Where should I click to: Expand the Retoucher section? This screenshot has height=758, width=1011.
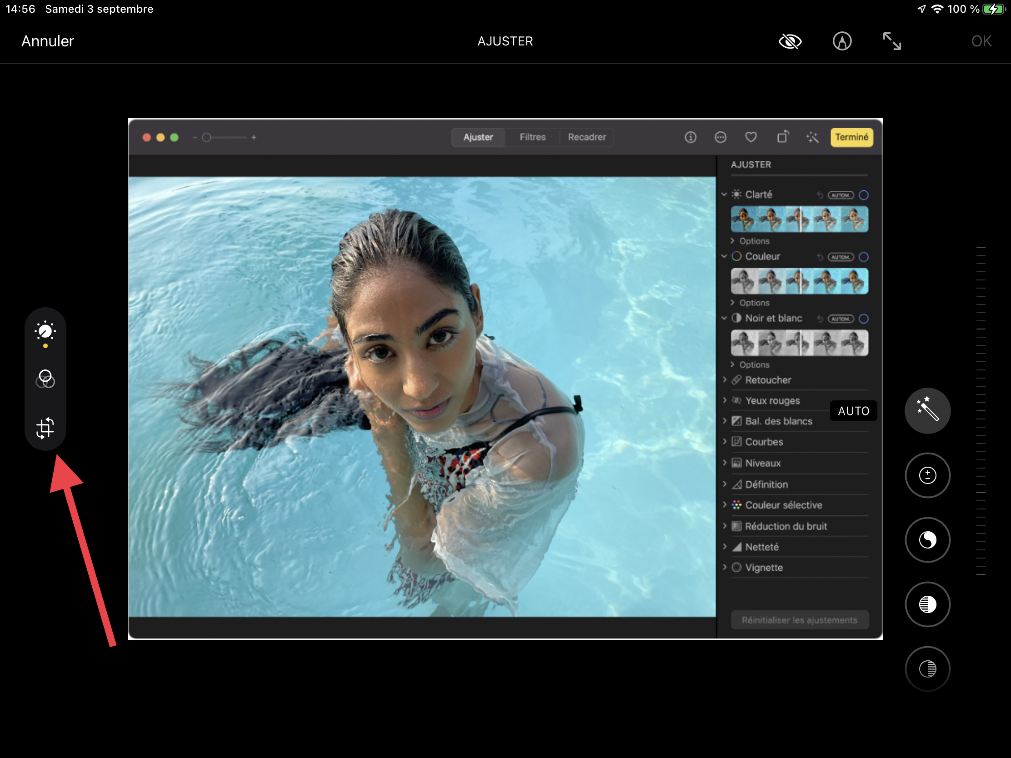tap(767, 380)
